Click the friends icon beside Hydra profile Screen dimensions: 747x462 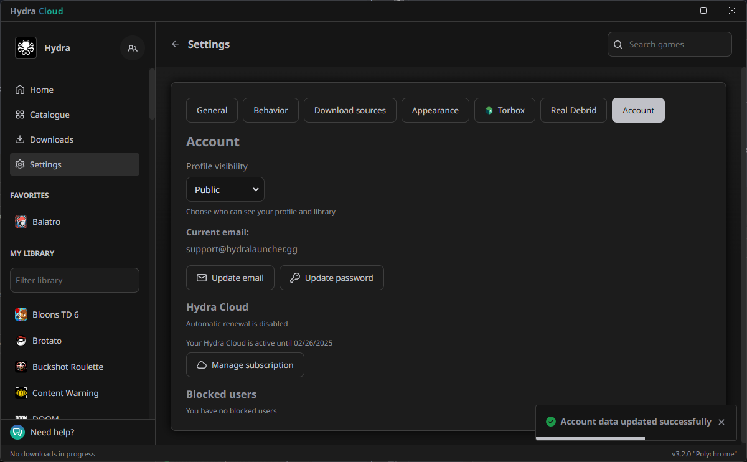[x=132, y=48]
